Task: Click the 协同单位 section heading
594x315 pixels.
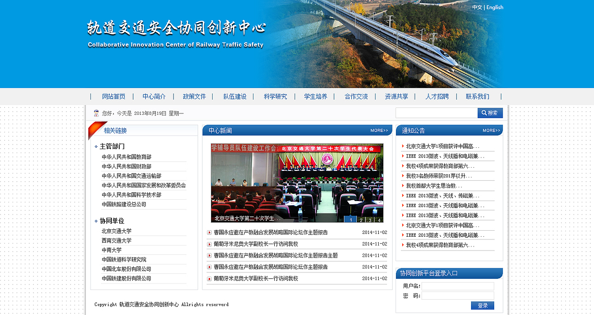Action: pos(112,221)
